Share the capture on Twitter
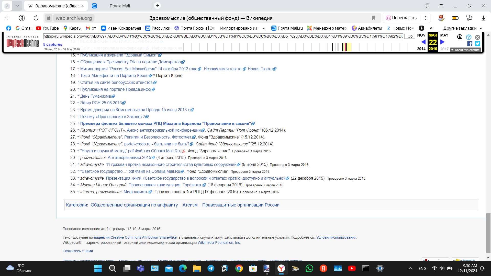Screen dimensions: 491x276 (x=477, y=44)
